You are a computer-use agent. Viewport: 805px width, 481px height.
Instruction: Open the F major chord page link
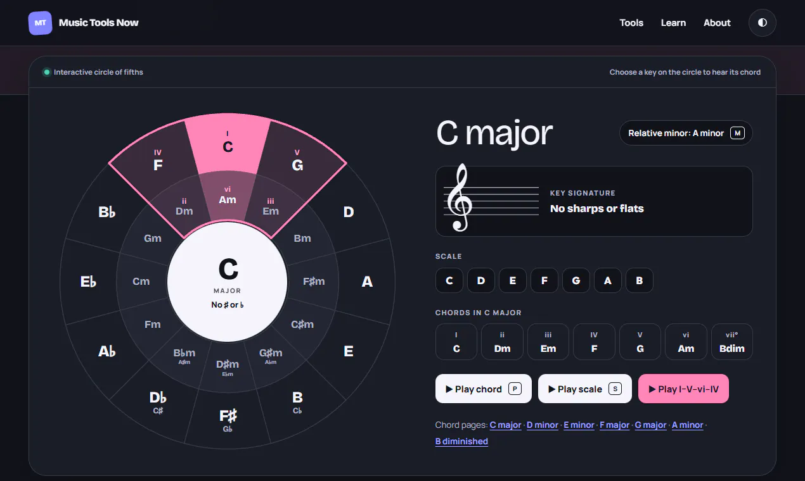(x=615, y=425)
